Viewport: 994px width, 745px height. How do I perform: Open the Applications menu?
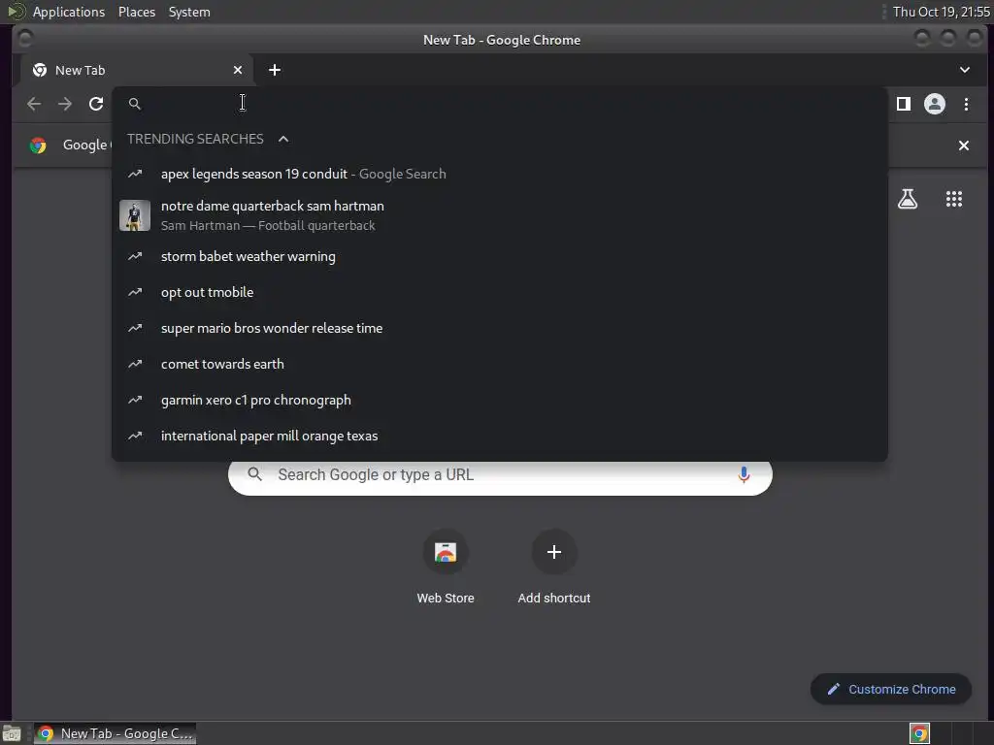pyautogui.click(x=69, y=12)
